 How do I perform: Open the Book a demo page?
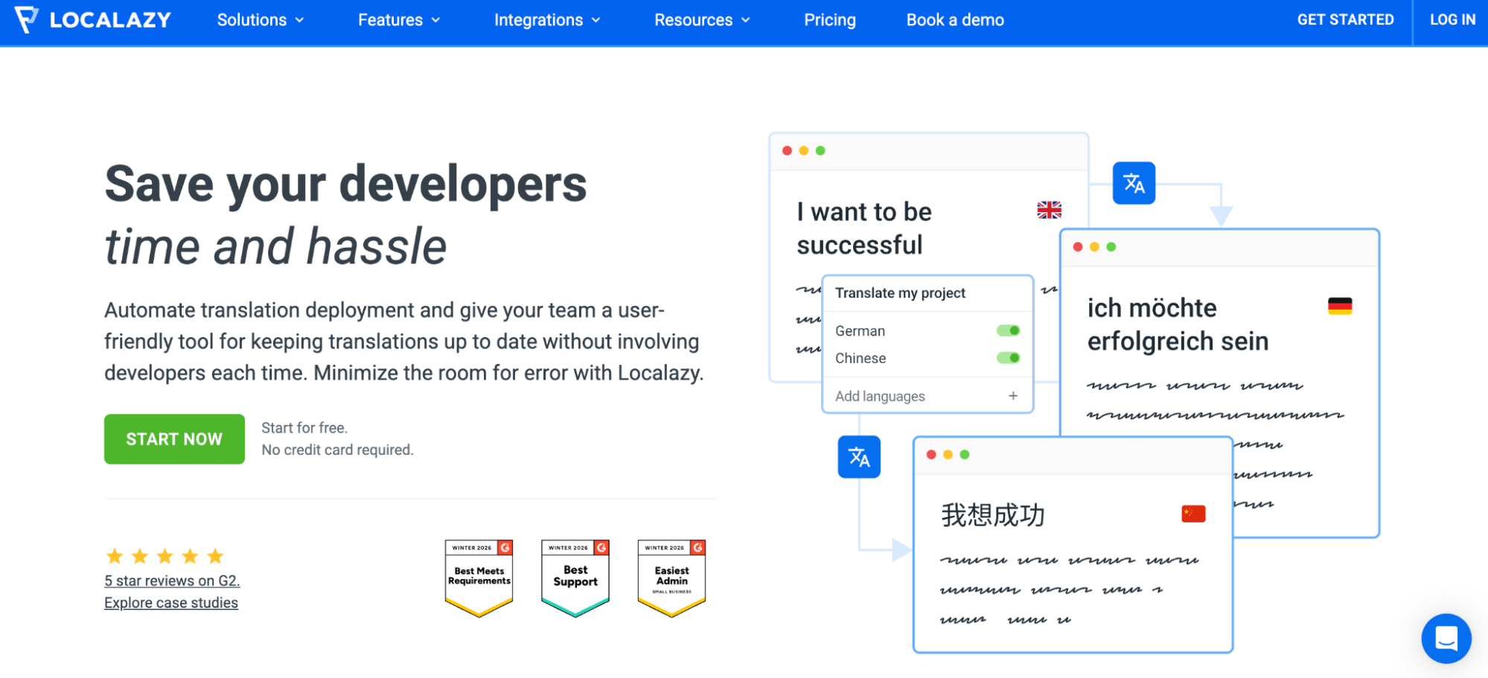pyautogui.click(x=955, y=20)
